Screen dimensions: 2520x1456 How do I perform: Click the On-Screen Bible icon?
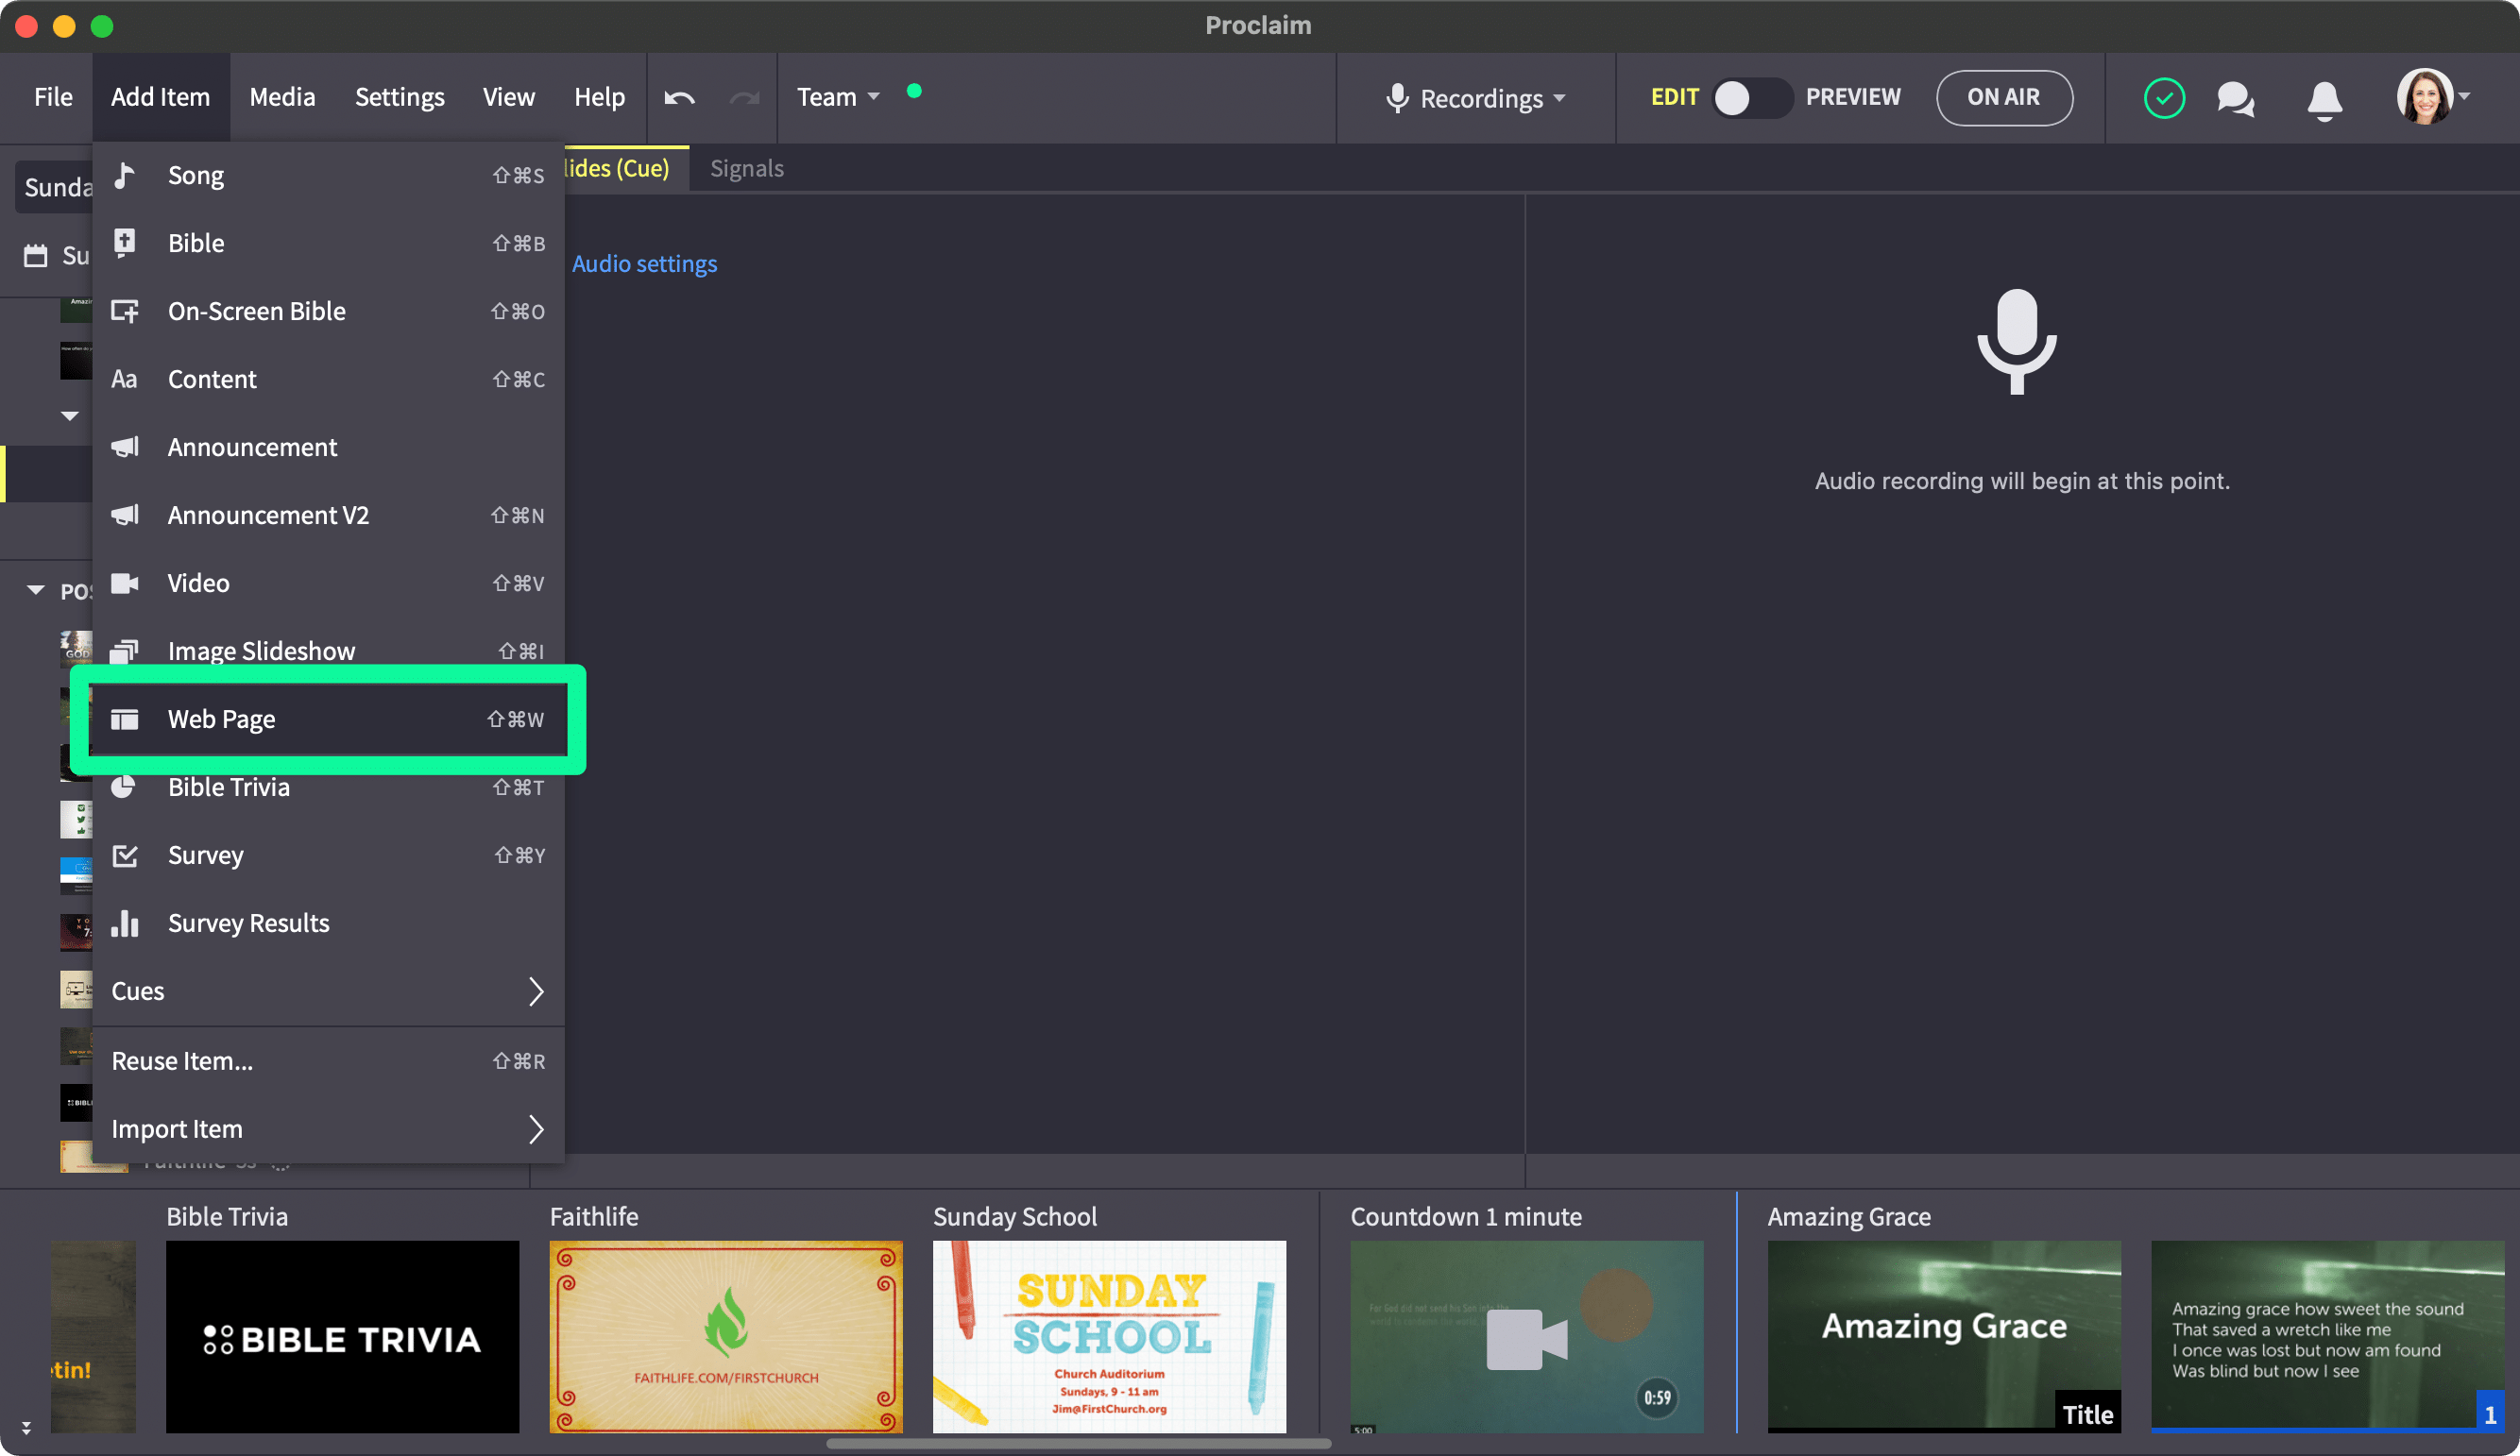pos(124,311)
